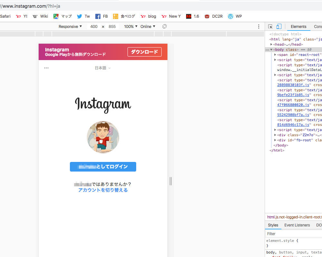Open the 日本語 language dropdown

click(x=102, y=68)
